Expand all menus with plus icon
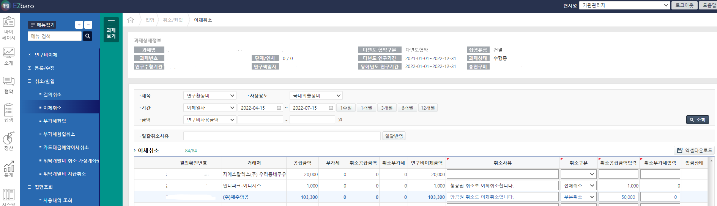Image resolution: width=717 pixels, height=206 pixels. 79,25
